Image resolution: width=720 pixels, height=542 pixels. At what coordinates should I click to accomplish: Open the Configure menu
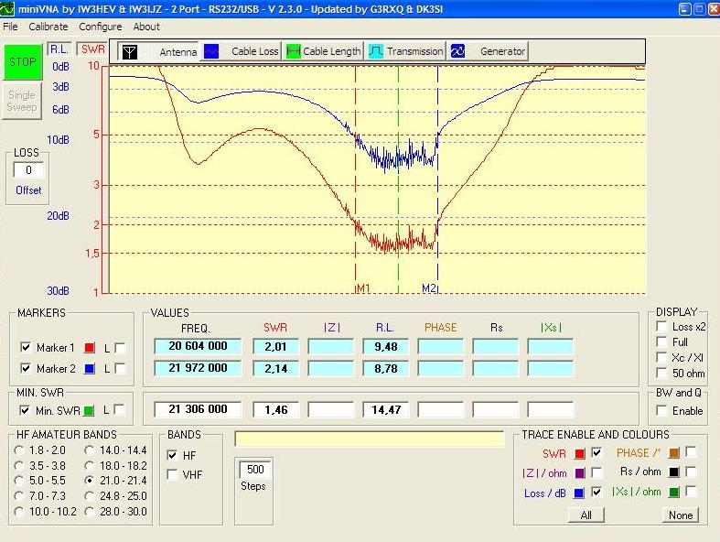tap(100, 27)
